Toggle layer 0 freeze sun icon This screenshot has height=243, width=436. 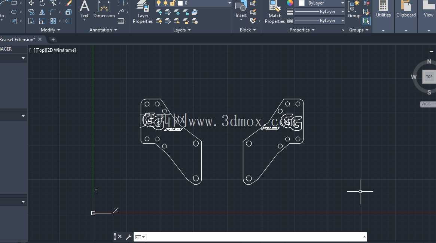[x=165, y=3]
